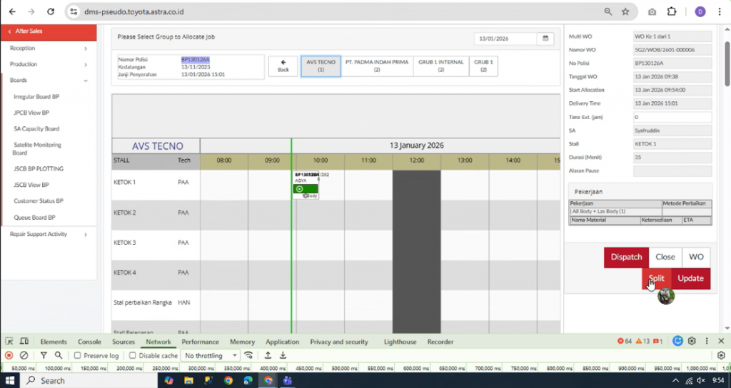This screenshot has height=388, width=731.
Task: Open JPCB View BP in sidebar
Action: point(31,113)
